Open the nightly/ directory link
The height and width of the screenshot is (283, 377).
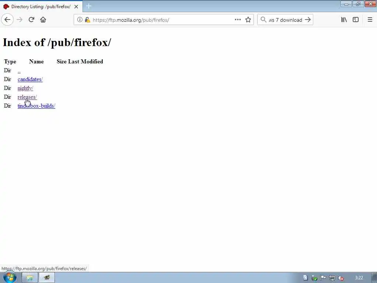click(25, 88)
